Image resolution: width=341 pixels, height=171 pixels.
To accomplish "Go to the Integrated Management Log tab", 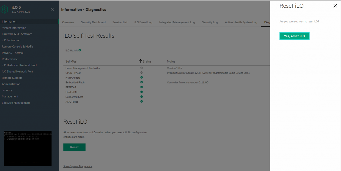I will [x=177, y=22].
